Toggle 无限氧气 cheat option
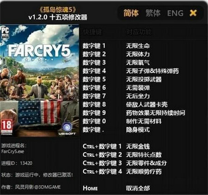This screenshot has height=195, width=208. [138, 63]
